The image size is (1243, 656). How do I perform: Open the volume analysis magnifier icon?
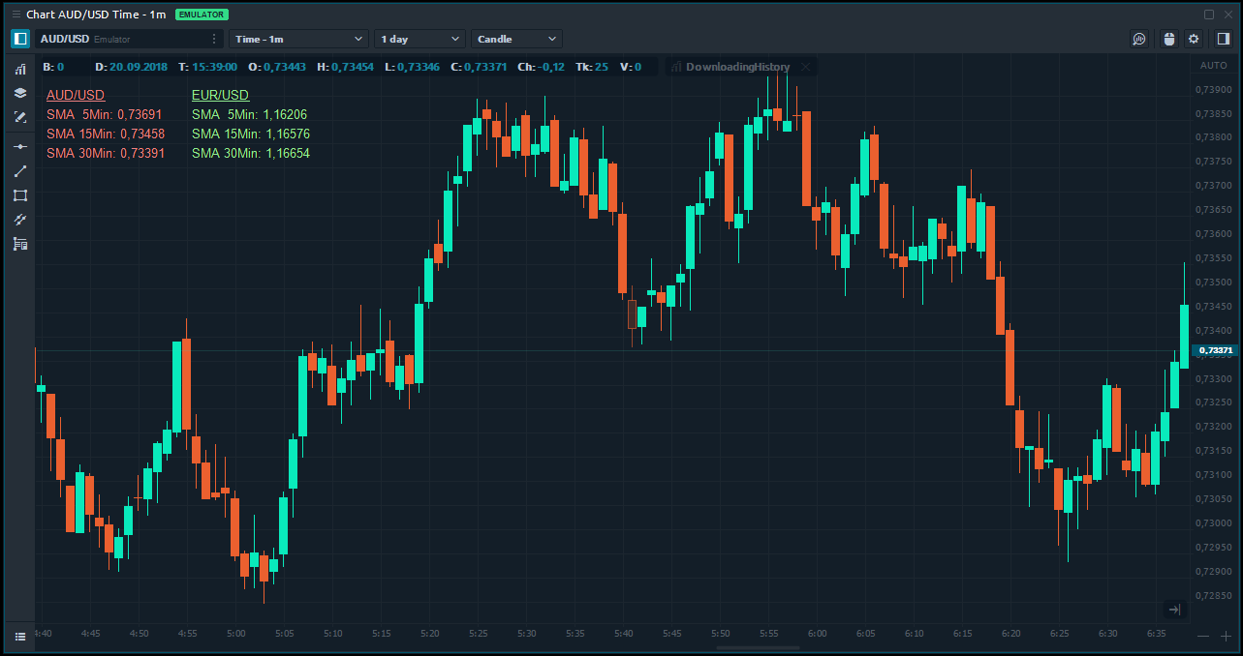[x=1139, y=39]
